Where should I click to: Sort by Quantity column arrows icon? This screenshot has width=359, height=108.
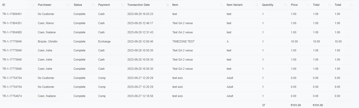coord(286,5)
